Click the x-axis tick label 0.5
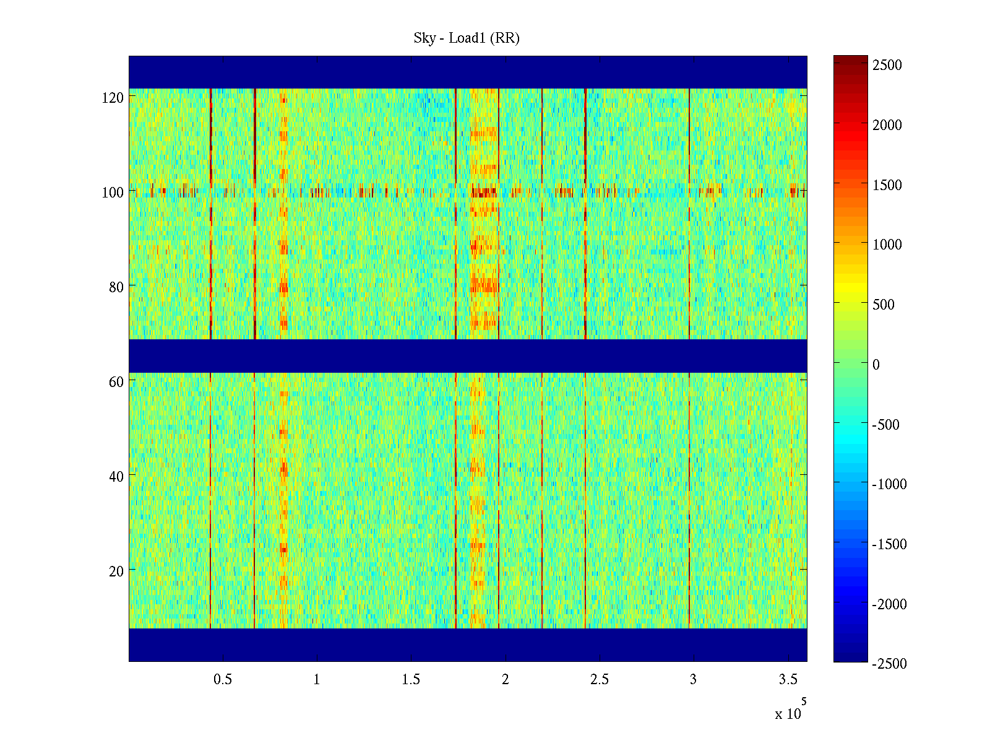 coord(223,680)
